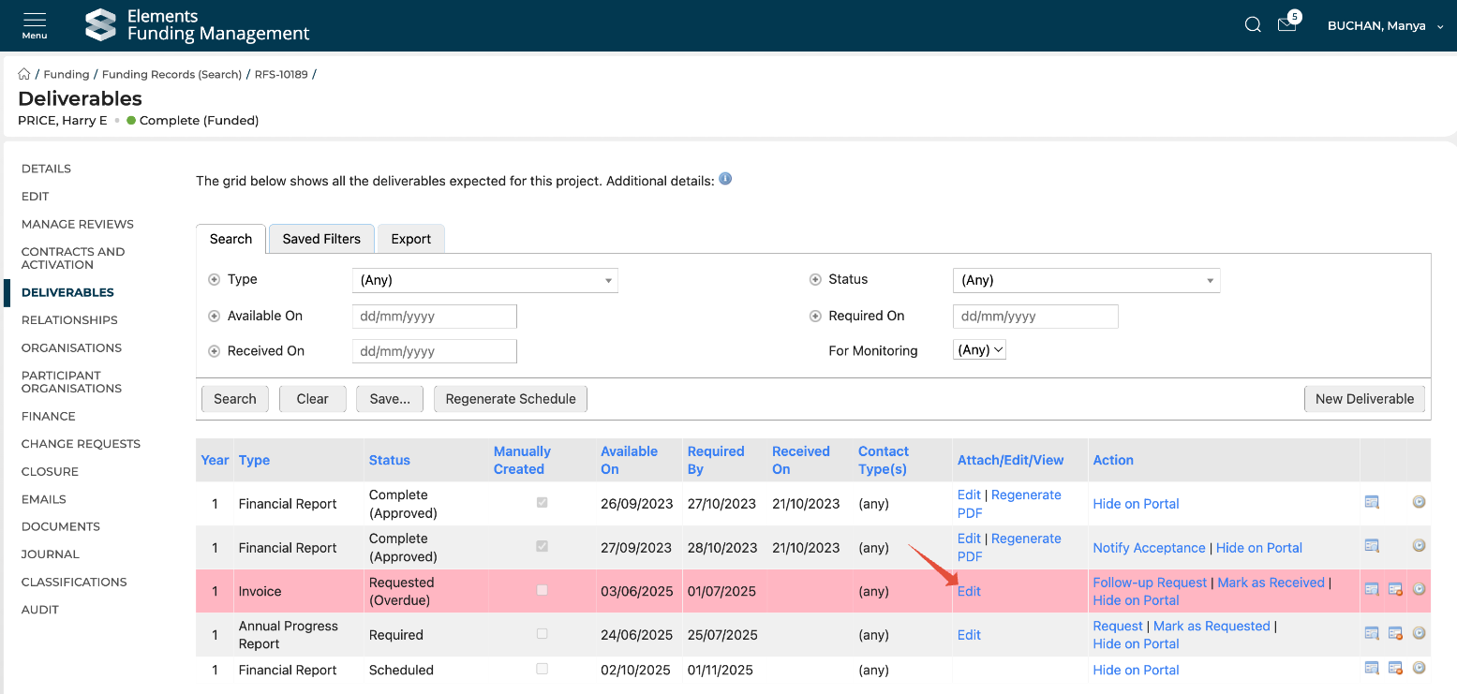1457x694 pixels.
Task: Click view details icon for first Financial Report
Action: 1372,503
